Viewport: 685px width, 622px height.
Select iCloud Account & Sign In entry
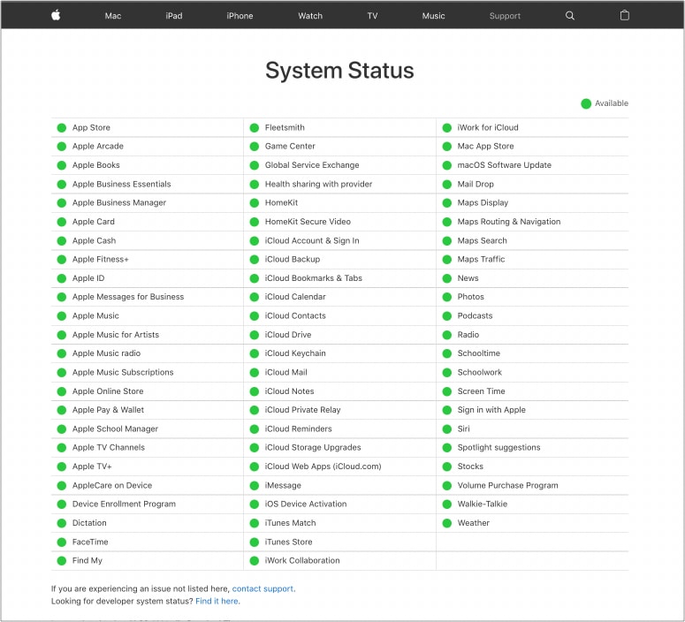pyautogui.click(x=312, y=240)
